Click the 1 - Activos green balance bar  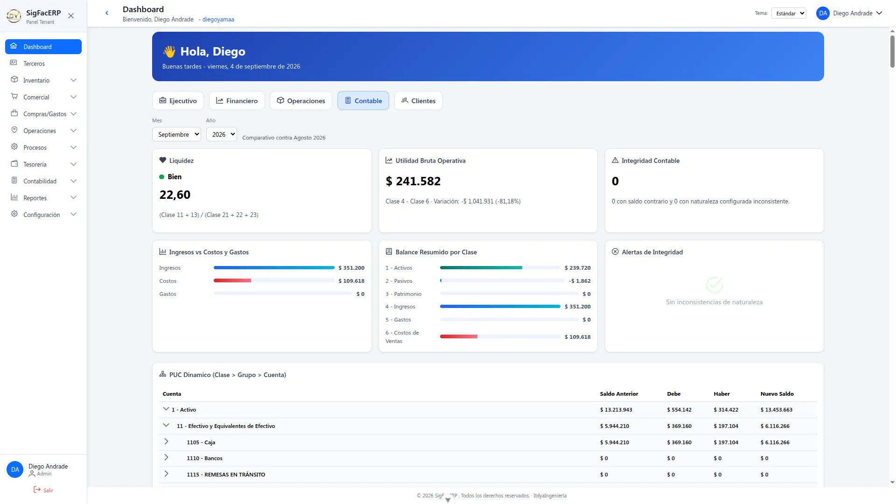[x=481, y=268]
